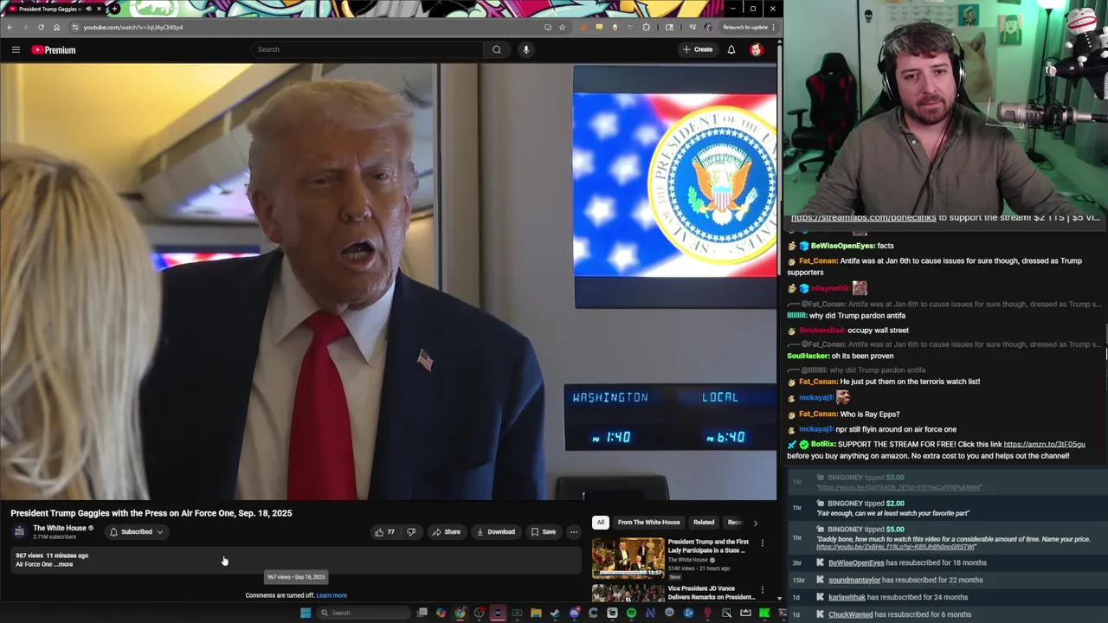Select the Related chip
The image size is (1108, 623).
point(704,523)
